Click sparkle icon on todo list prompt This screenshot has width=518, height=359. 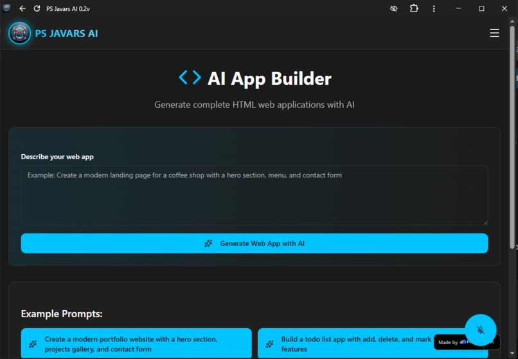point(269,344)
